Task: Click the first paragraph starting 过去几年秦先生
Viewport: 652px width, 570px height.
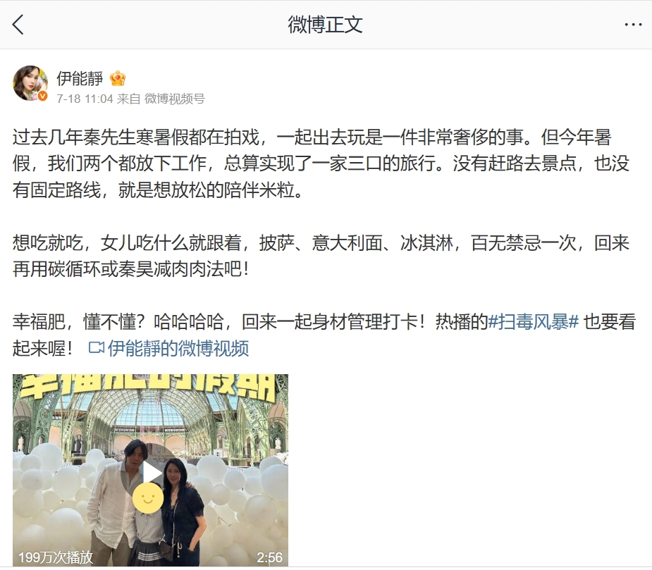Action: [x=321, y=163]
